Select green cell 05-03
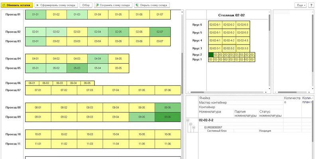The height and width of the screenshot is (159, 317). 77,68
